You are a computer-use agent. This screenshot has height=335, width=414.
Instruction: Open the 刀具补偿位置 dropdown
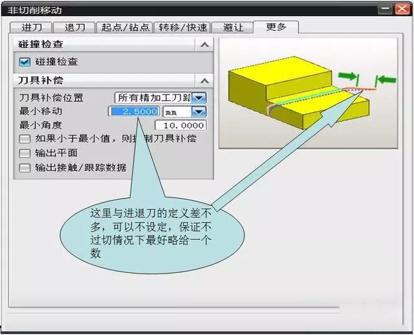coord(199,98)
